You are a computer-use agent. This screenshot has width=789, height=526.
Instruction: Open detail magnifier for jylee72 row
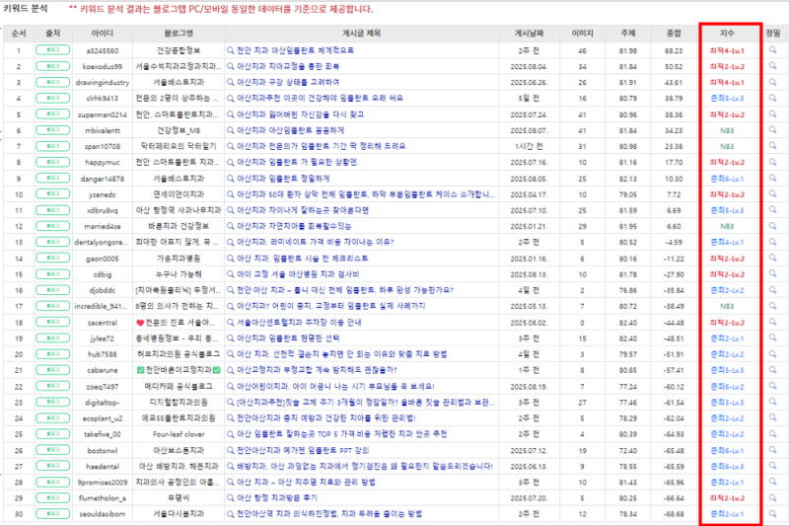772,338
